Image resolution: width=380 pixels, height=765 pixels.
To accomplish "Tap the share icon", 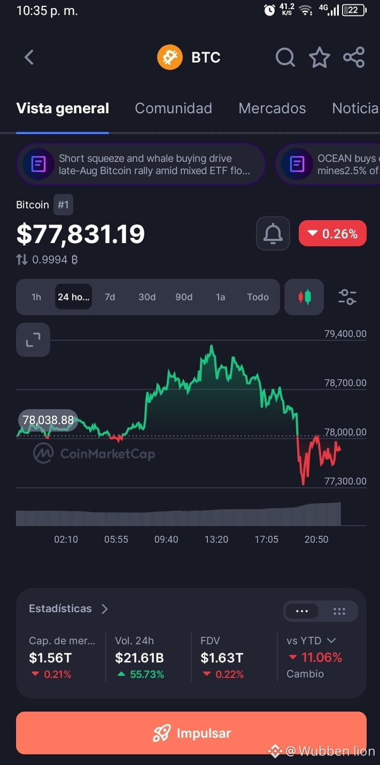I will click(x=354, y=57).
